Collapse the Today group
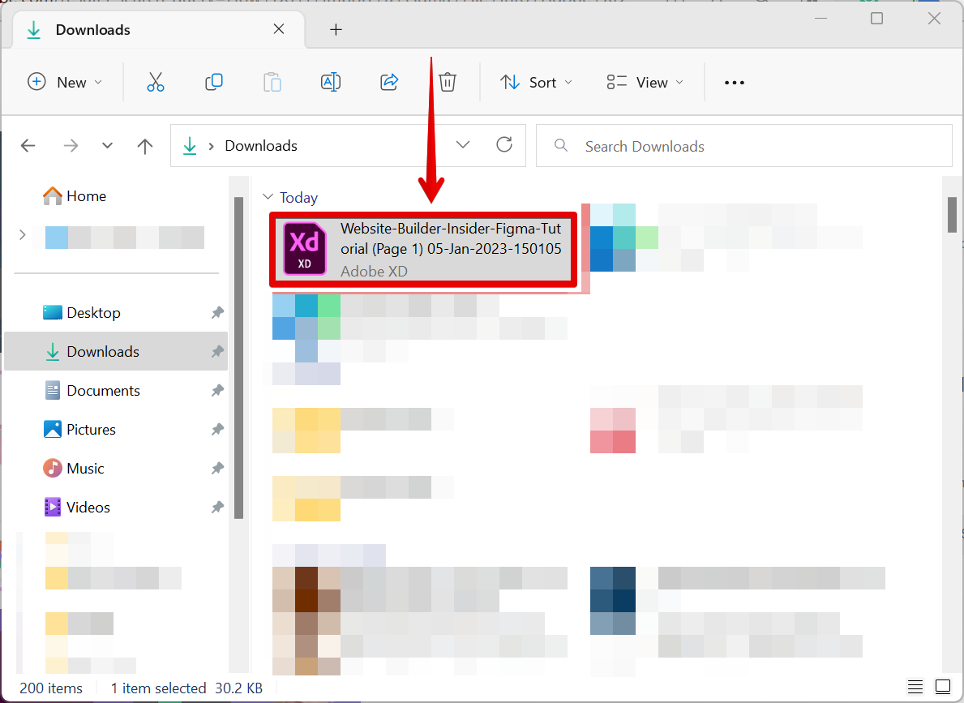 coord(268,197)
